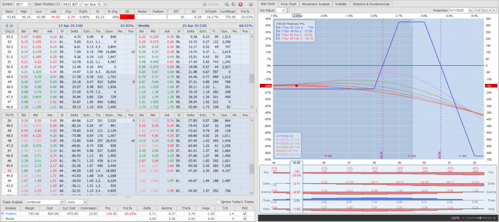This screenshot has height=222, width=499.
Task: Click the red cancel circle icon
Action: click(x=241, y=4)
